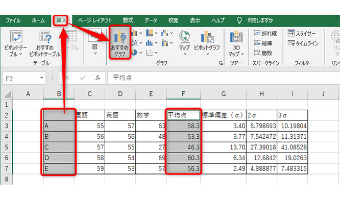Viewport: 340px width, 199px height.
Task: Open the ヘルプ tab
Action: click(x=218, y=20)
